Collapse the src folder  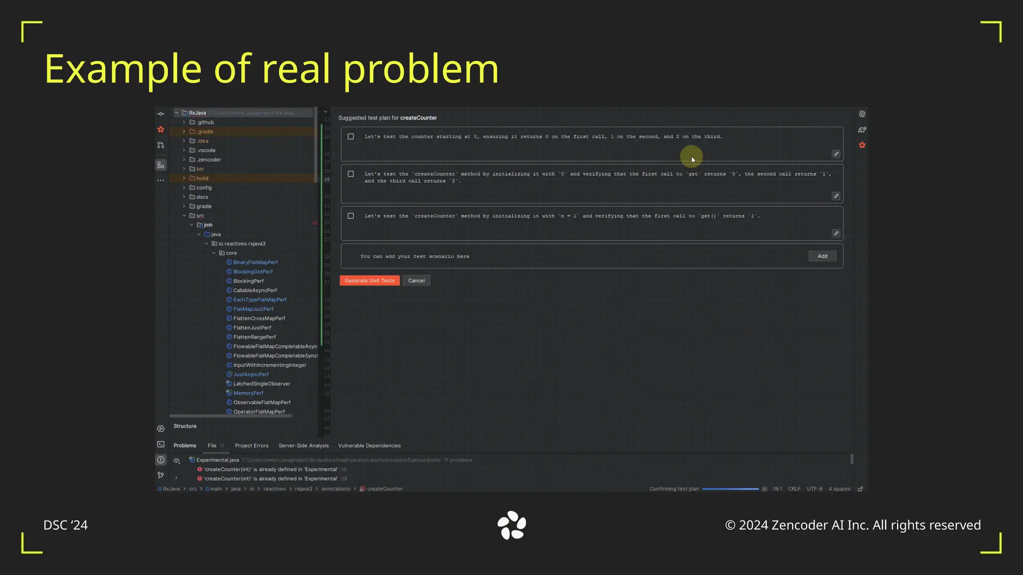[184, 216]
